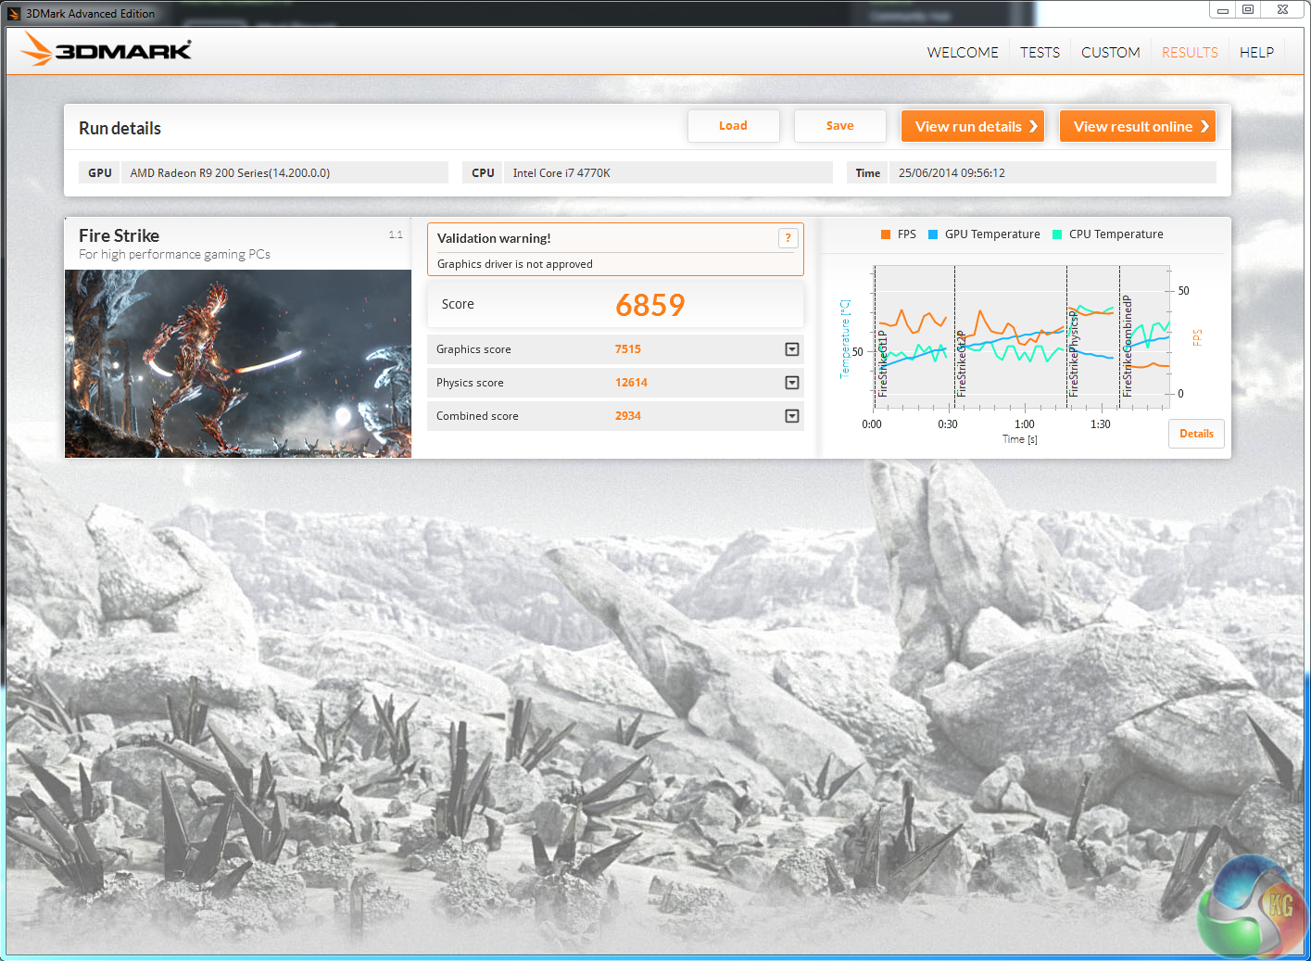Screen dimensions: 1311x961
Task: Click the Graphics score value 7515
Action: tap(628, 349)
